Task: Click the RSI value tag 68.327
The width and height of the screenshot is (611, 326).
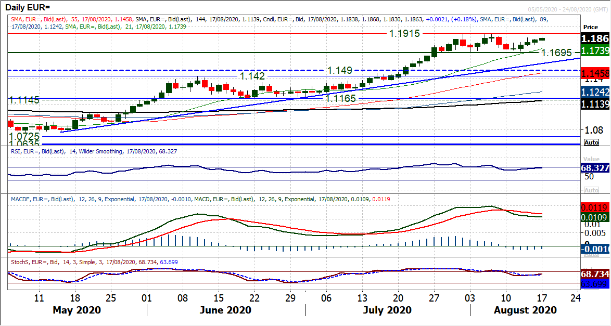Action: (x=594, y=168)
